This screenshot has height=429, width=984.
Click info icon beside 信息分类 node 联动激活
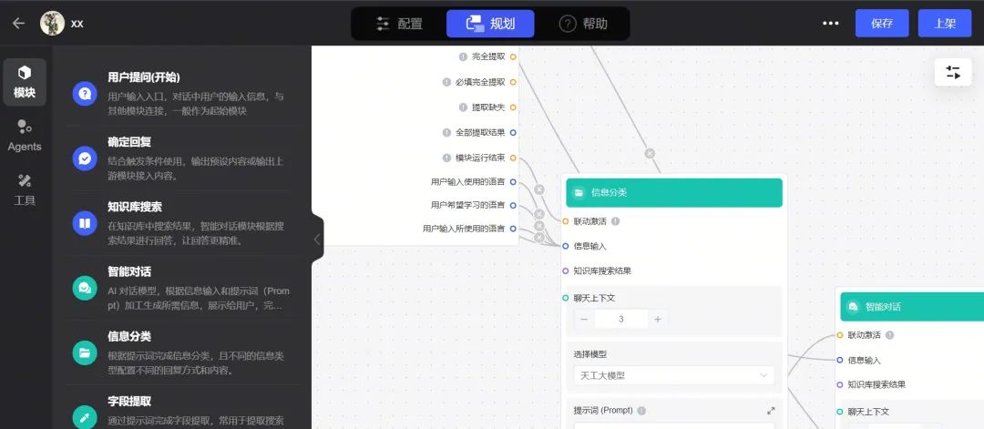coord(616,220)
